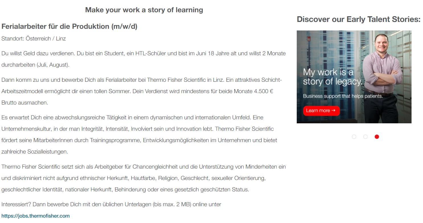Viewport: 423px width, 223px height.
Task: Select the active red carousel dot
Action: pos(377,137)
